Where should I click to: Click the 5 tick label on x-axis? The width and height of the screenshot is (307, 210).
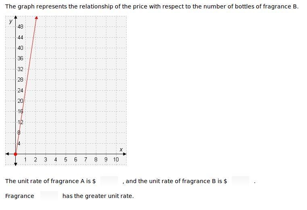pyautogui.click(x=66, y=160)
